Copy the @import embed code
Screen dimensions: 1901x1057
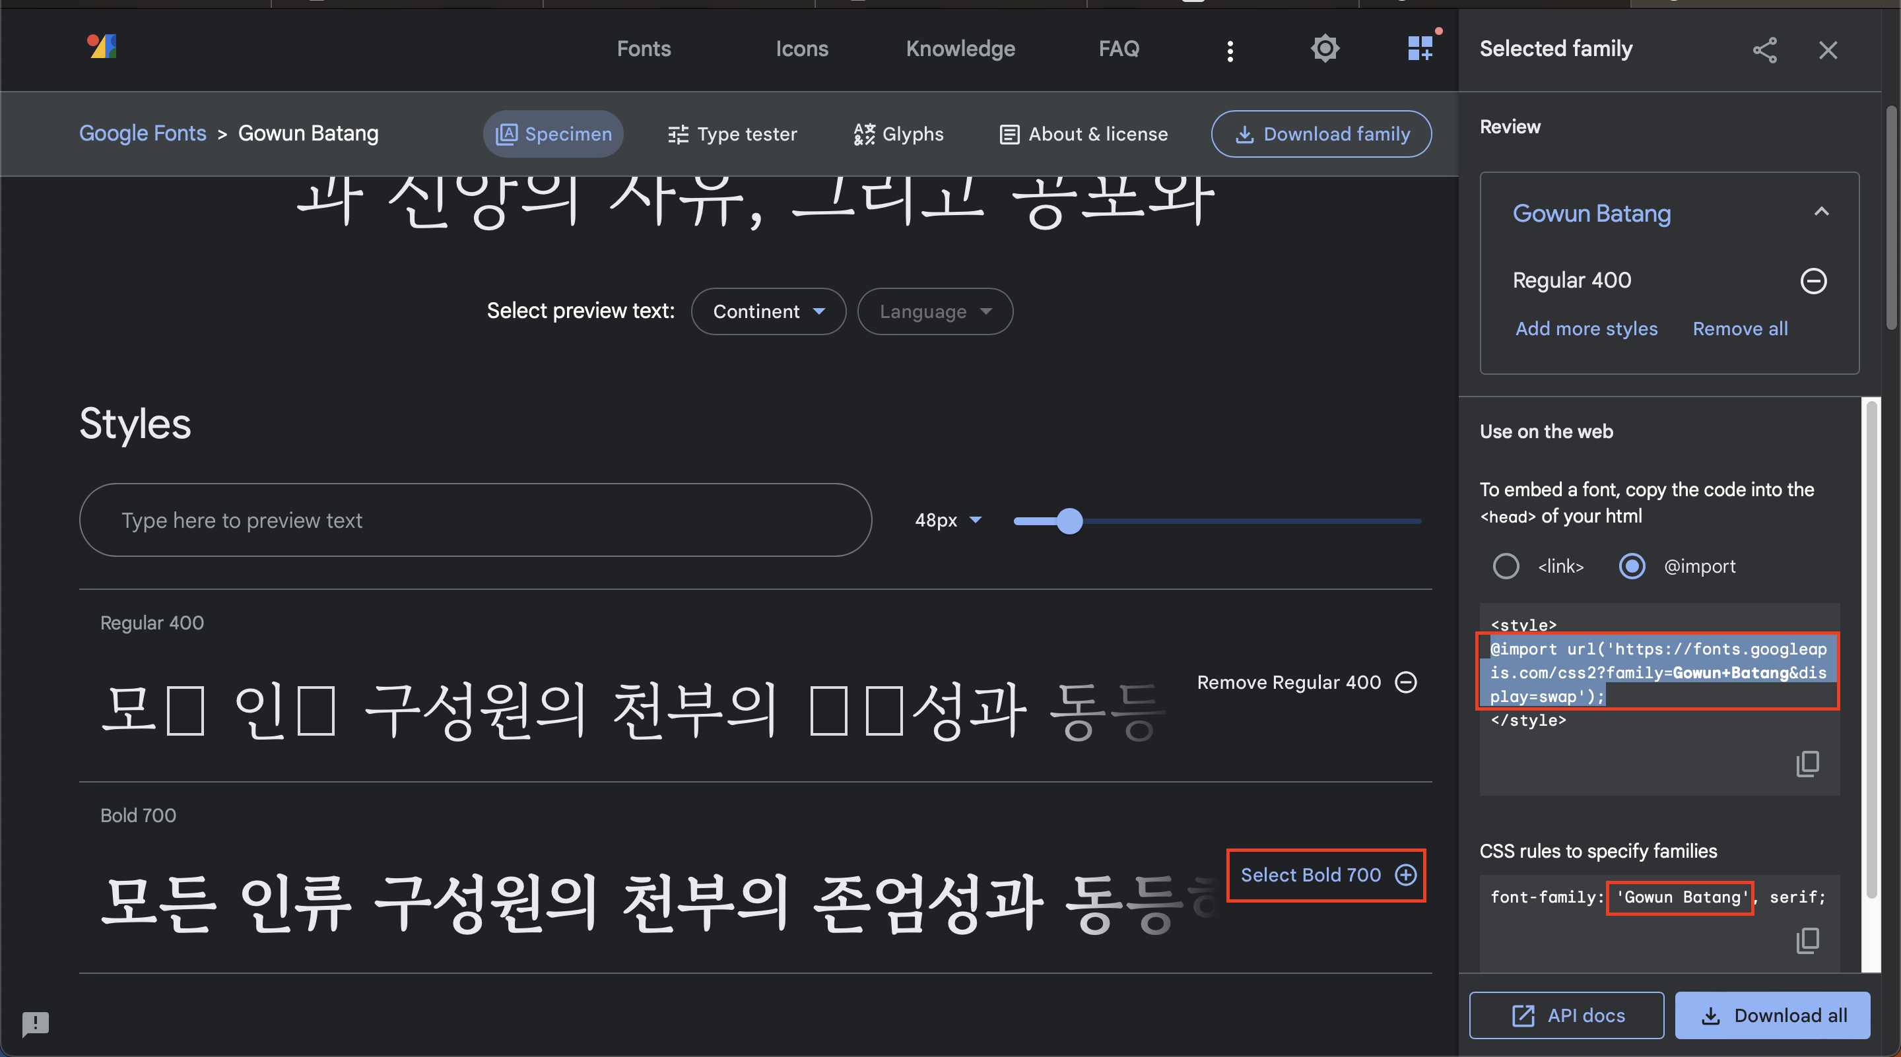point(1807,763)
